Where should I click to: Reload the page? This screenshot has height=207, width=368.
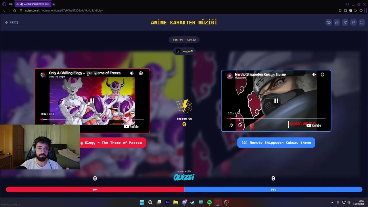(15, 11)
